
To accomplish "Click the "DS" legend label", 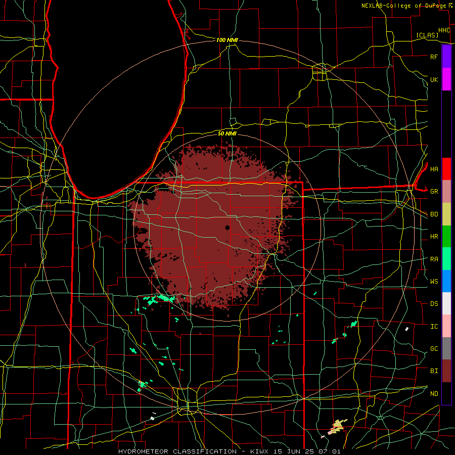I will 434,303.
